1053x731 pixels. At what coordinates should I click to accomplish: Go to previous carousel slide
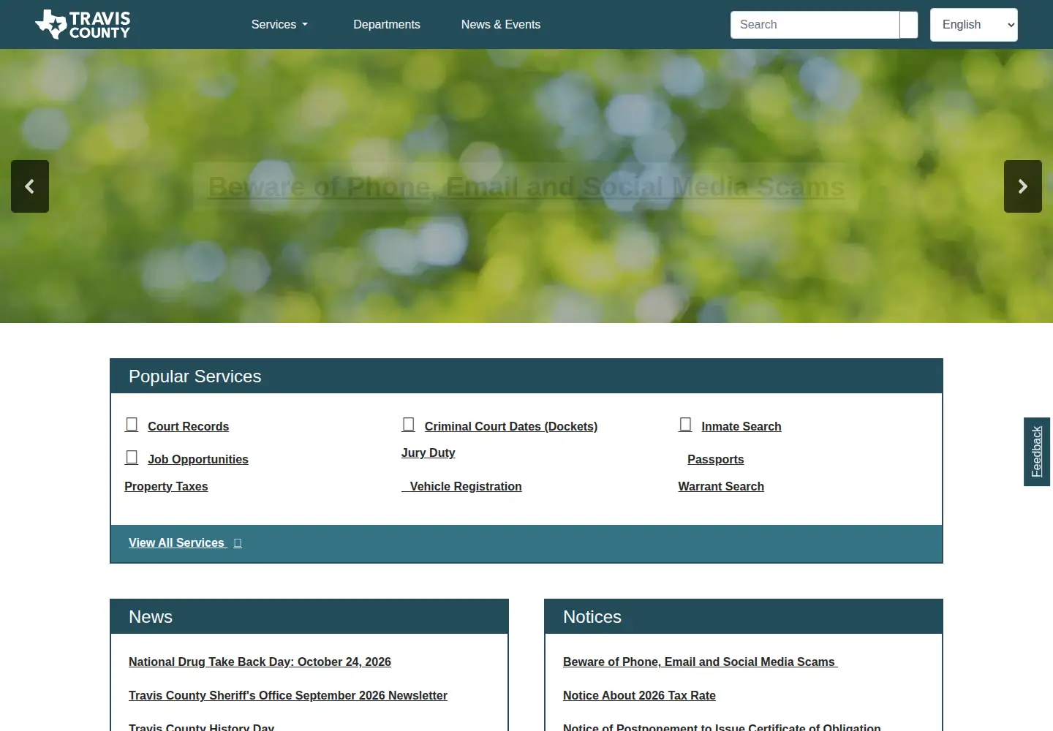[x=30, y=186]
